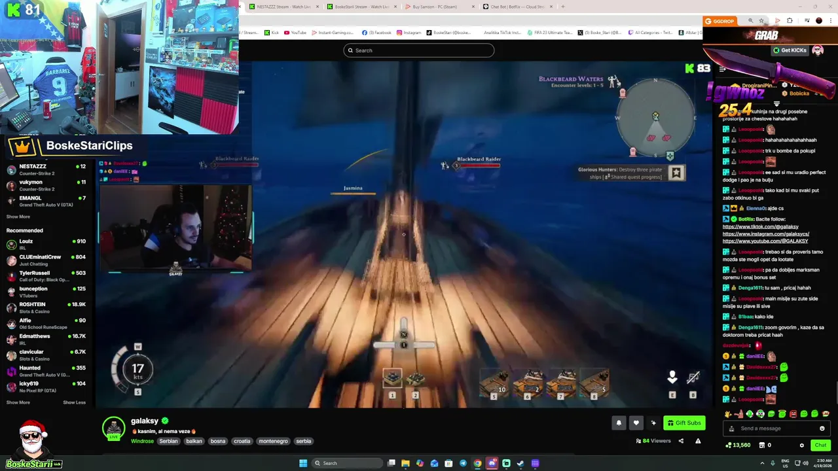838x471 pixels.
Task: Click the croatia tag
Action: tap(242, 441)
